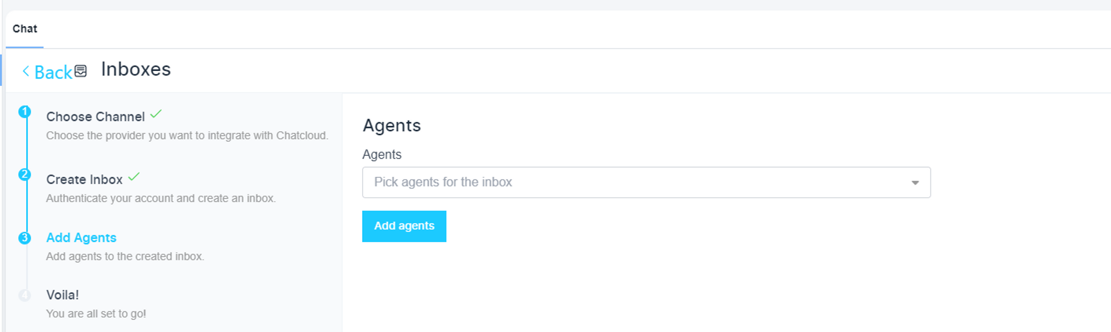The image size is (1111, 332).
Task: Go Back to the previous page
Action: 53,72
